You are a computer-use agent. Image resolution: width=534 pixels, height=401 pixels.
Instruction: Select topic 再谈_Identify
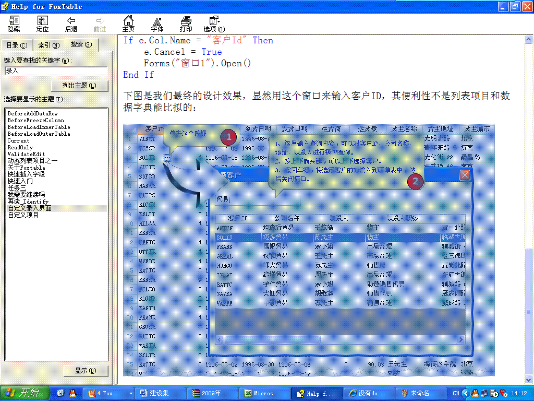coord(28,201)
